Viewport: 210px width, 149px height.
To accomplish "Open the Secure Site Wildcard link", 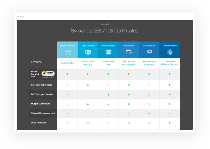I will [149, 63].
